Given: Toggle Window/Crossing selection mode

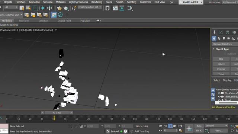Looking at the screenshot, I should 42,8.
